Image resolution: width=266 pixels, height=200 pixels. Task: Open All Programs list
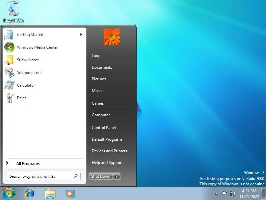coord(45,163)
